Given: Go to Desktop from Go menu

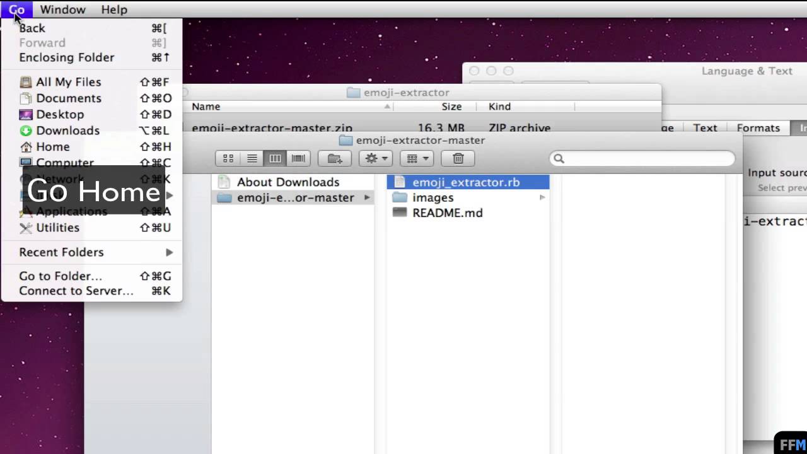Looking at the screenshot, I should point(91,114).
